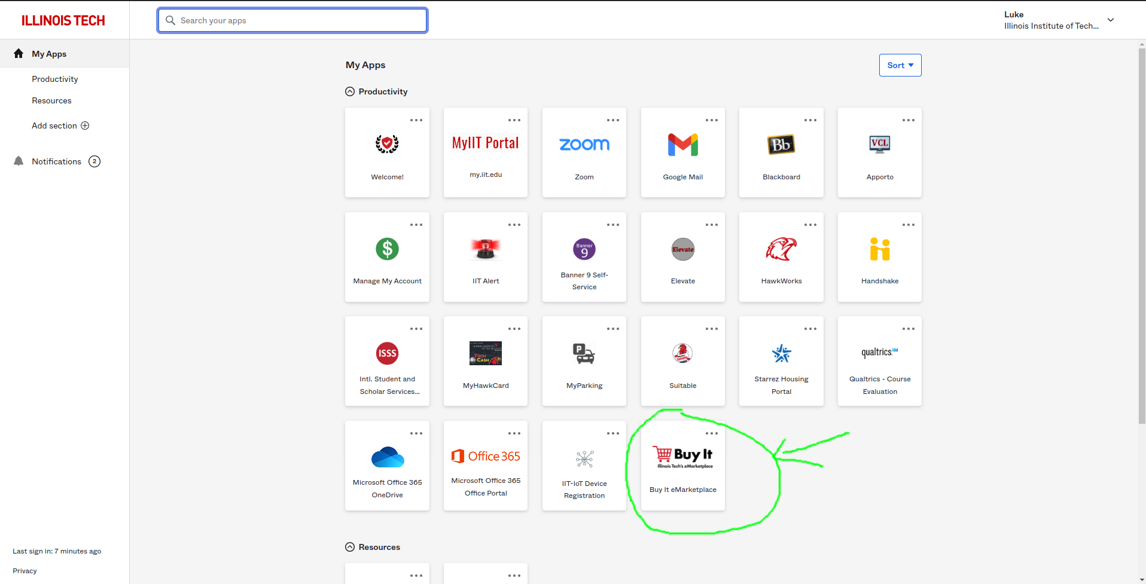
Task: Open Manage My Account dollar icon
Action: pyautogui.click(x=387, y=249)
